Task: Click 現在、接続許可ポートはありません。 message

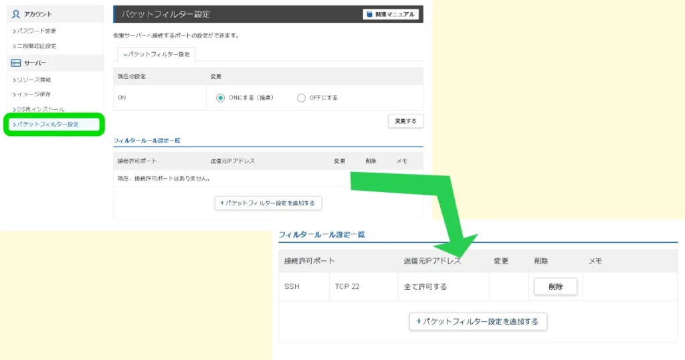Action: (165, 179)
